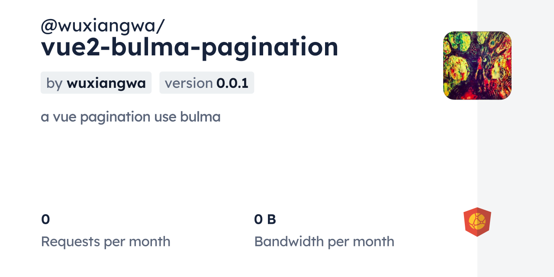
Task: Open the colorful author avatar image
Action: tap(477, 65)
